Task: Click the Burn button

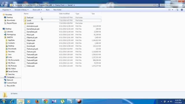Action: point(48,10)
